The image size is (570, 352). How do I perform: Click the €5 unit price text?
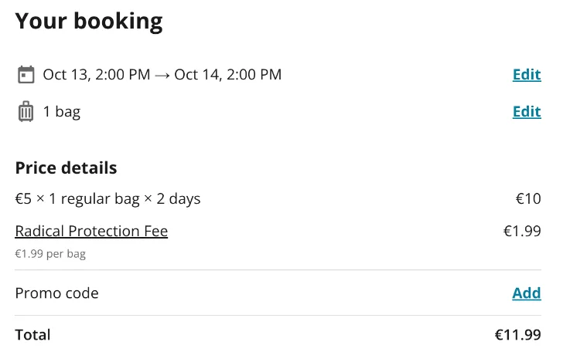point(23,199)
